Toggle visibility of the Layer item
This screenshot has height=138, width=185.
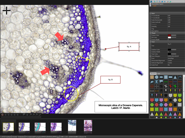pos(150,6)
